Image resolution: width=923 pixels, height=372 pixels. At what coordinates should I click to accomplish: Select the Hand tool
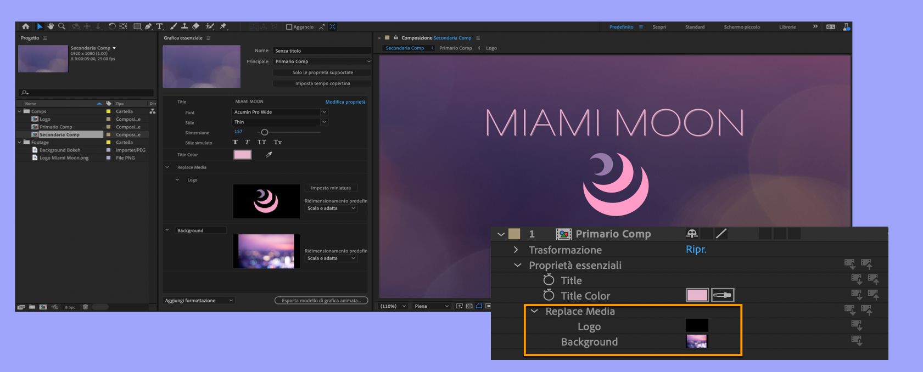pos(51,26)
